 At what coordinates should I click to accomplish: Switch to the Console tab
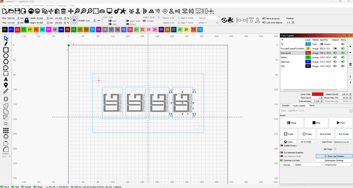[285, 105]
